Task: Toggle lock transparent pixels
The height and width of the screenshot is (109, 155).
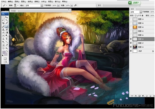Action: (x=136, y=15)
